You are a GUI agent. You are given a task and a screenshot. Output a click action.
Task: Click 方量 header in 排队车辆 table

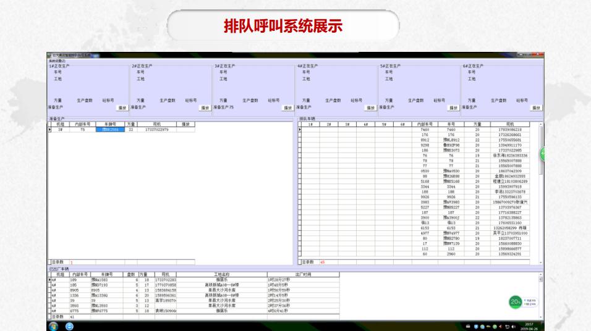(477, 124)
